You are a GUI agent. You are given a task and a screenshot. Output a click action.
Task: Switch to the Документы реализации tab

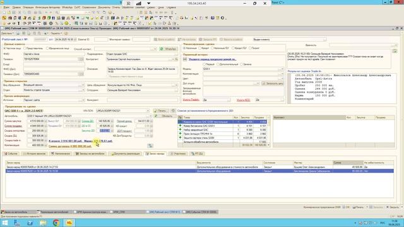[x=125, y=154]
